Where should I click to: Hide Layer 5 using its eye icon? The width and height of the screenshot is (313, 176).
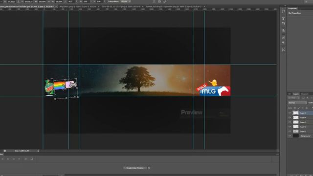(x=290, y=113)
